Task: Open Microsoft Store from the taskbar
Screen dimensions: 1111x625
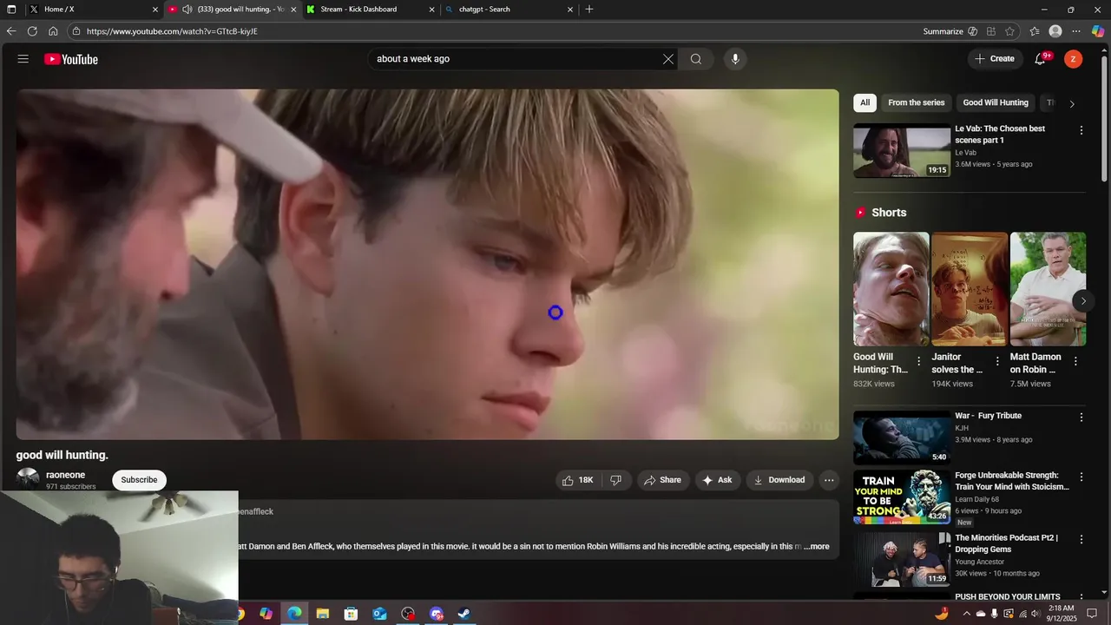Action: 351,614
